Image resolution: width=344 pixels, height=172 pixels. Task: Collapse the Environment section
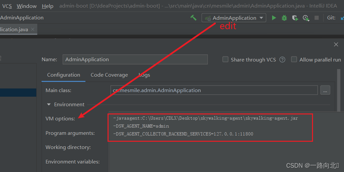point(49,105)
